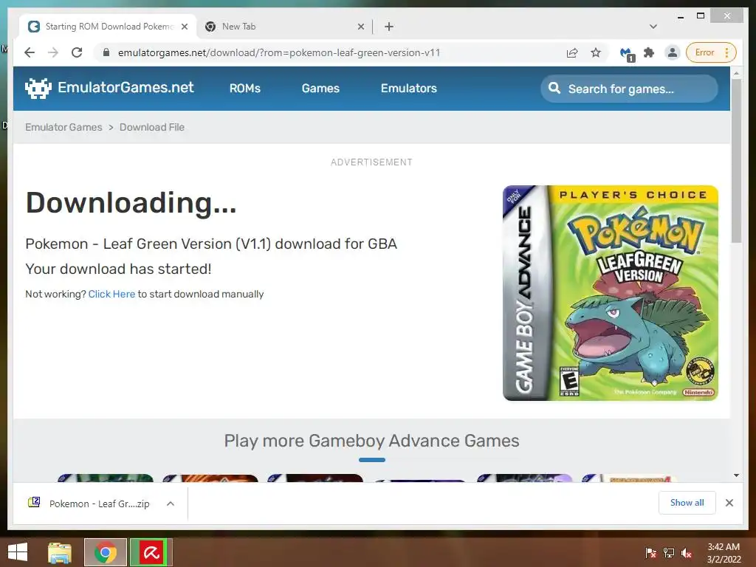756x567 pixels.
Task: Close the Starting ROM Download tab
Action: (184, 27)
